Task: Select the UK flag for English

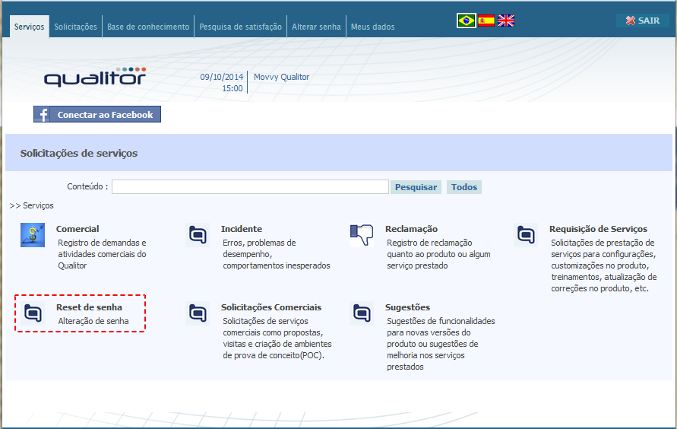Action: click(x=506, y=21)
